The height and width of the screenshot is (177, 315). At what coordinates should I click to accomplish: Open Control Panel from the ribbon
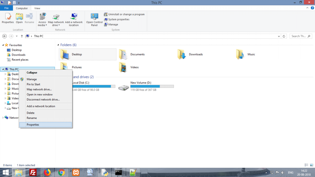pos(94,20)
